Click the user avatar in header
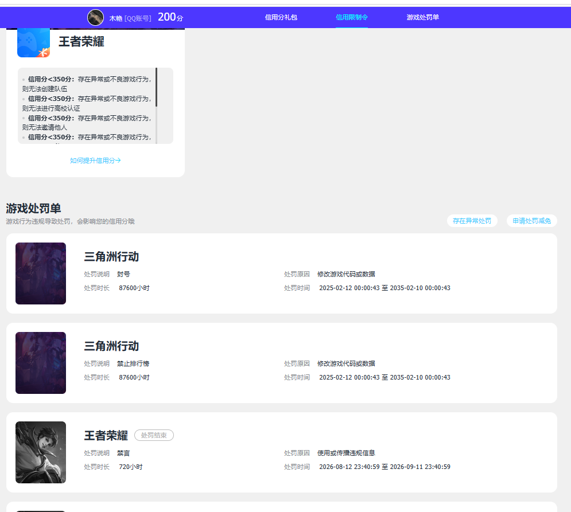Image resolution: width=571 pixels, height=512 pixels. point(95,17)
